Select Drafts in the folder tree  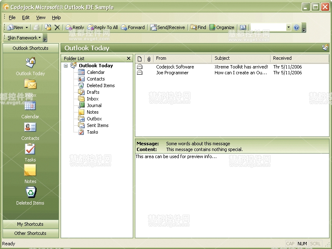tap(93, 92)
